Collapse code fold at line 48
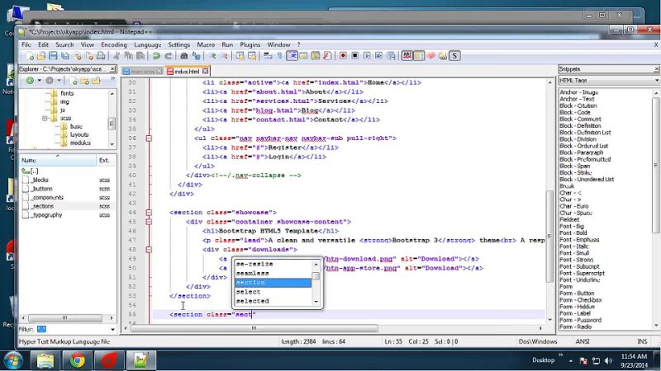This screenshot has height=371, width=661. tap(149, 250)
